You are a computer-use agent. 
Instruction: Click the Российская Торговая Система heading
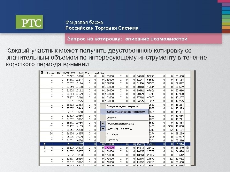(x=102, y=28)
